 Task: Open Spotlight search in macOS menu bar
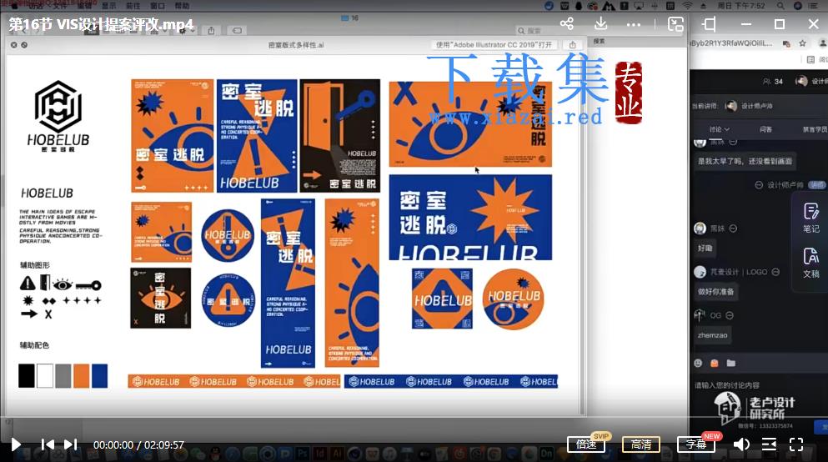point(780,6)
